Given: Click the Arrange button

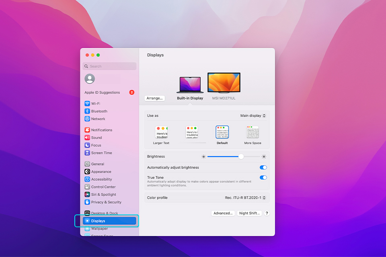Looking at the screenshot, I should (x=154, y=98).
